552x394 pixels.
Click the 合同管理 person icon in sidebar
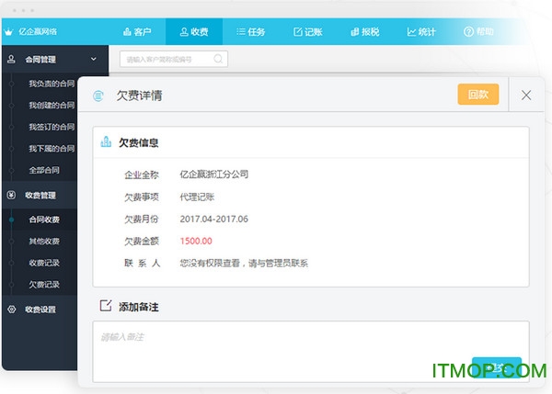(11, 59)
